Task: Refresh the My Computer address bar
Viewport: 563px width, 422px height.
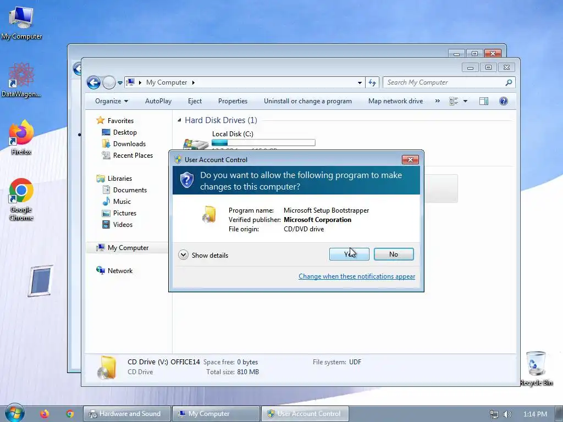Action: tap(372, 82)
